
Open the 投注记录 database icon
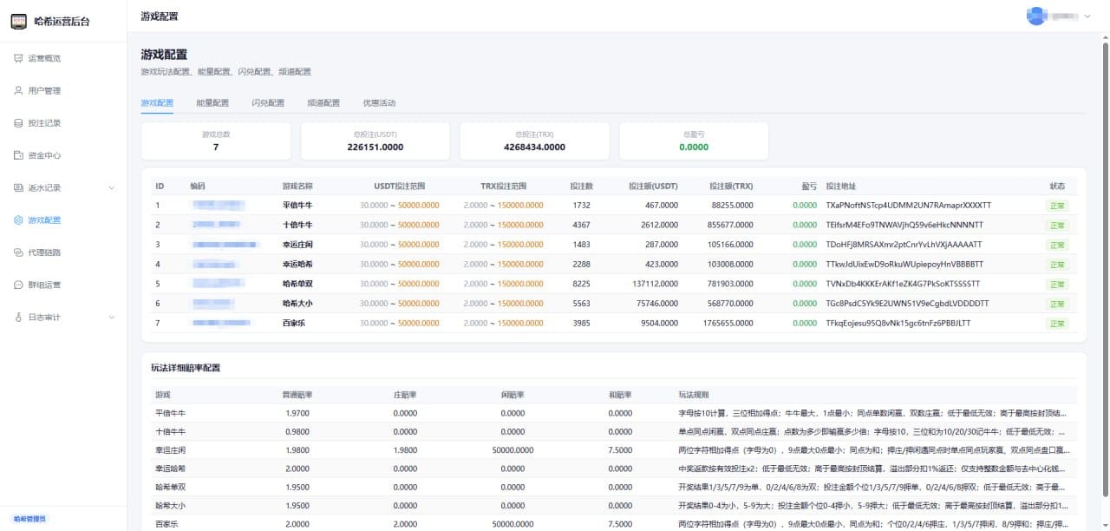click(x=19, y=123)
